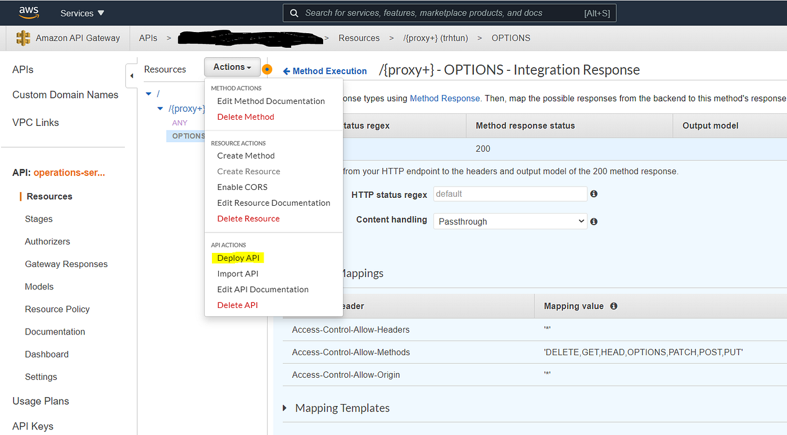Click the Output model column header
Image resolution: width=787 pixels, height=435 pixels.
711,126
